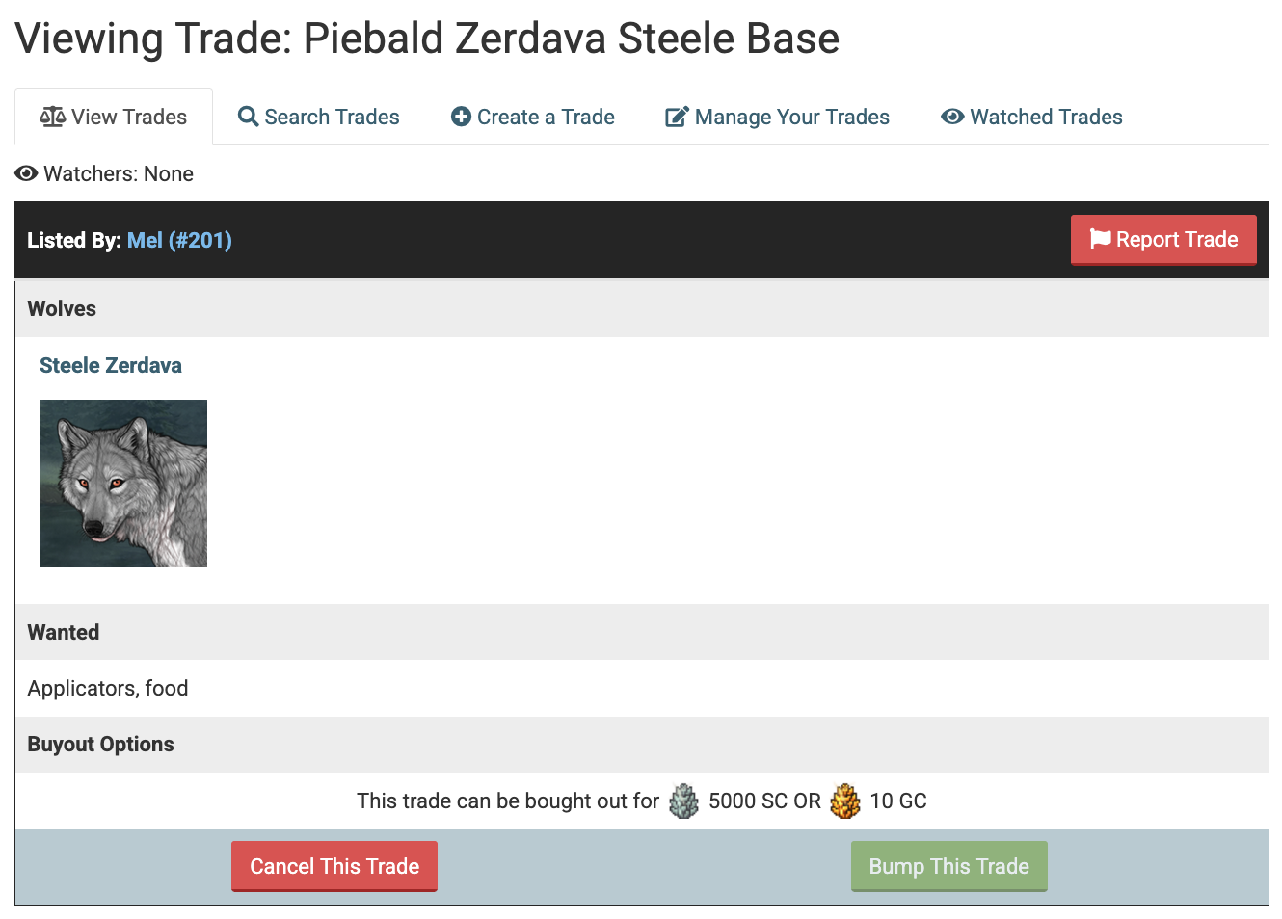Switch to the Search Trades tab

(x=332, y=117)
